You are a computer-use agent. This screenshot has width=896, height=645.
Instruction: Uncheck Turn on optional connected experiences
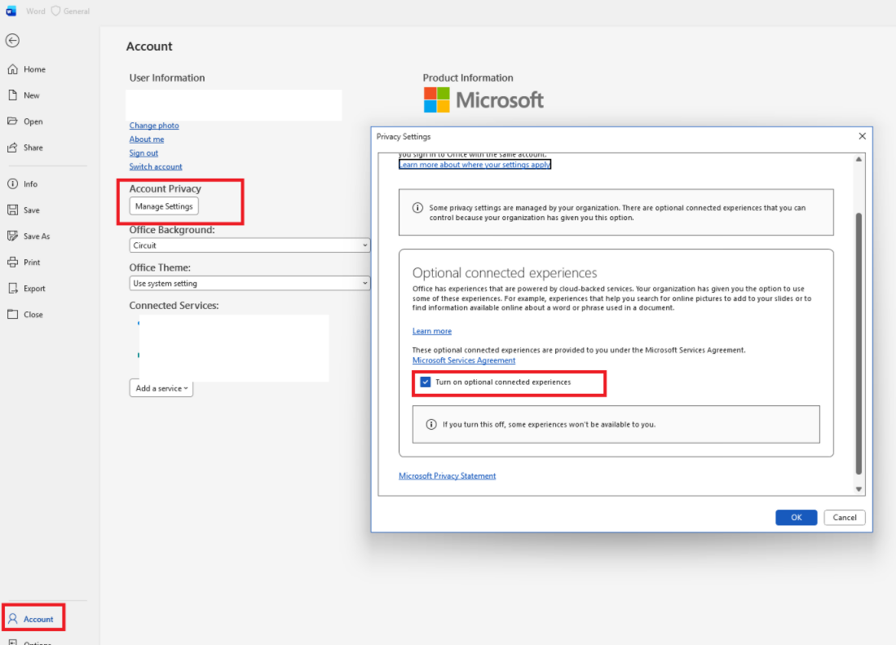(425, 382)
